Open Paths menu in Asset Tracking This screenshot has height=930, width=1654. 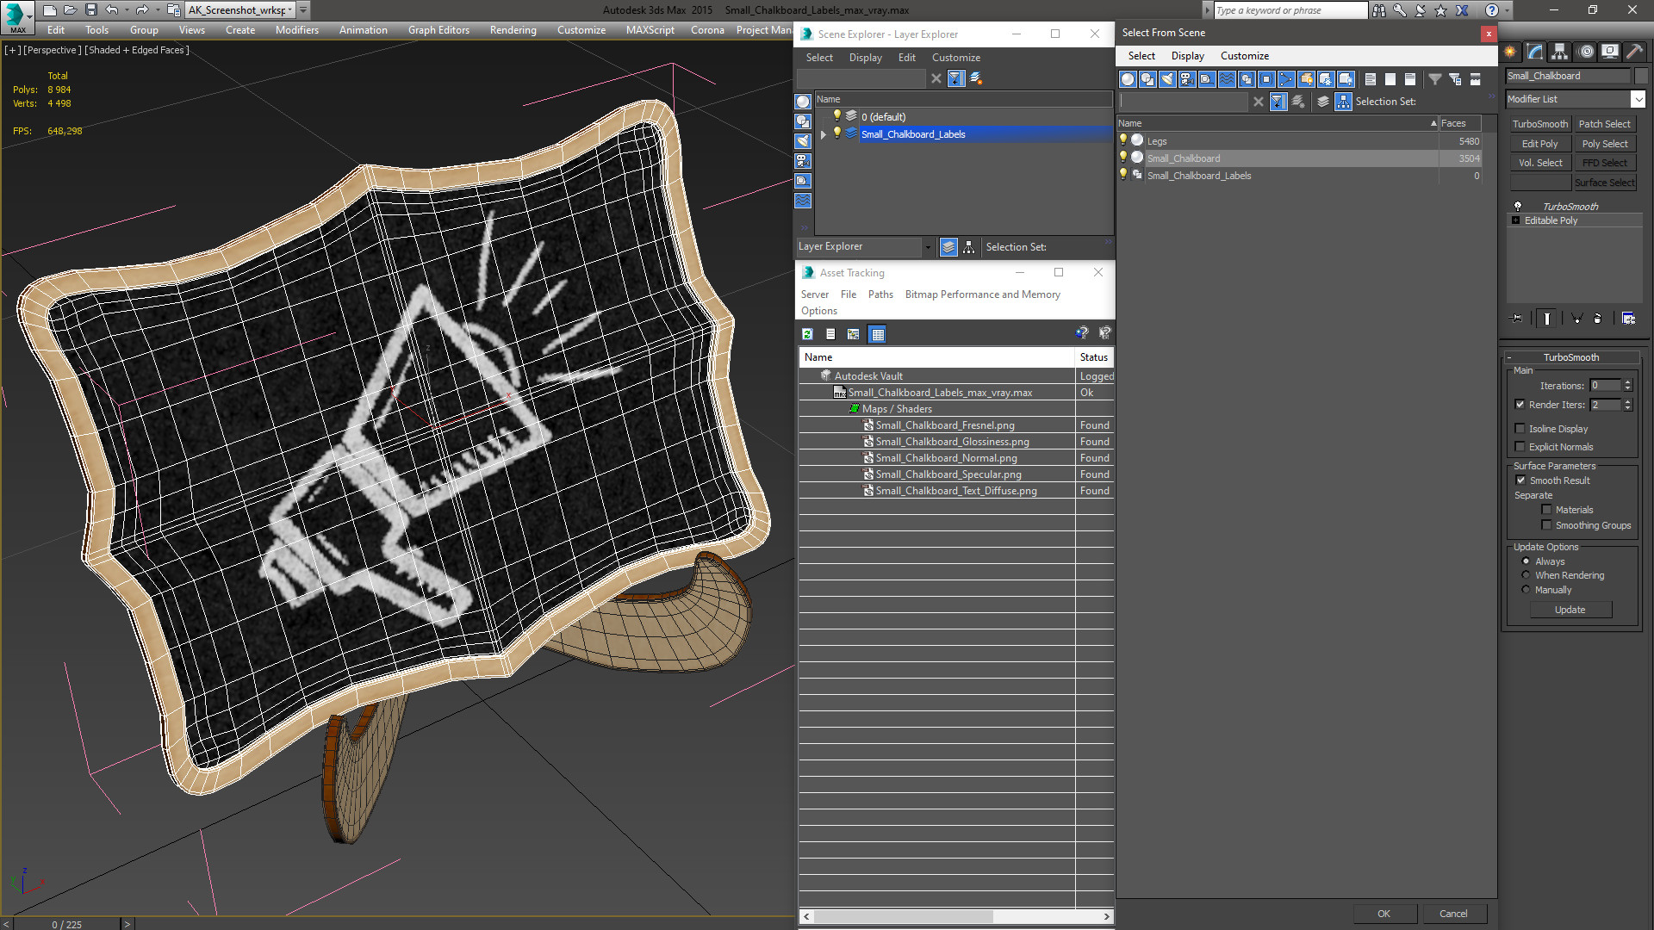tap(880, 294)
